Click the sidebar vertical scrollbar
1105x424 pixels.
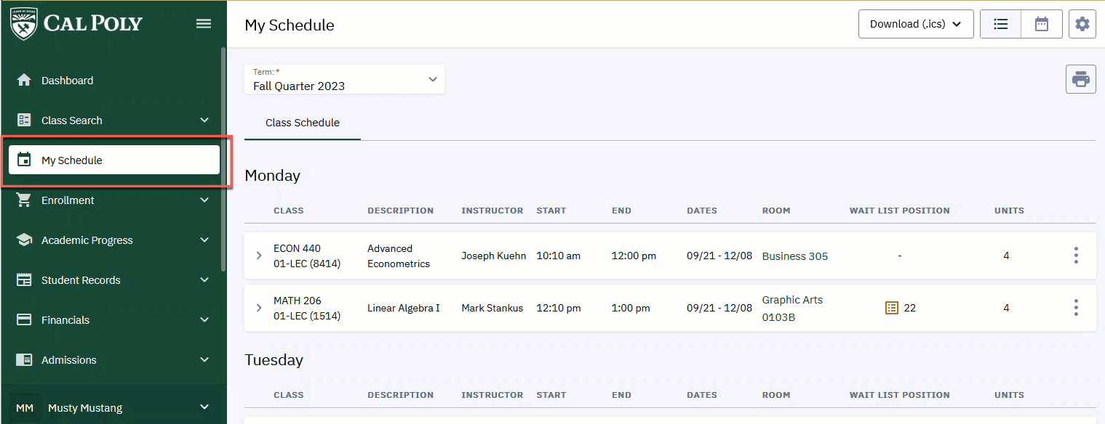(223, 160)
